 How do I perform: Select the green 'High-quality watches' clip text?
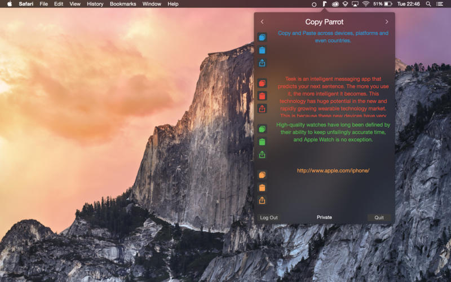(333, 133)
